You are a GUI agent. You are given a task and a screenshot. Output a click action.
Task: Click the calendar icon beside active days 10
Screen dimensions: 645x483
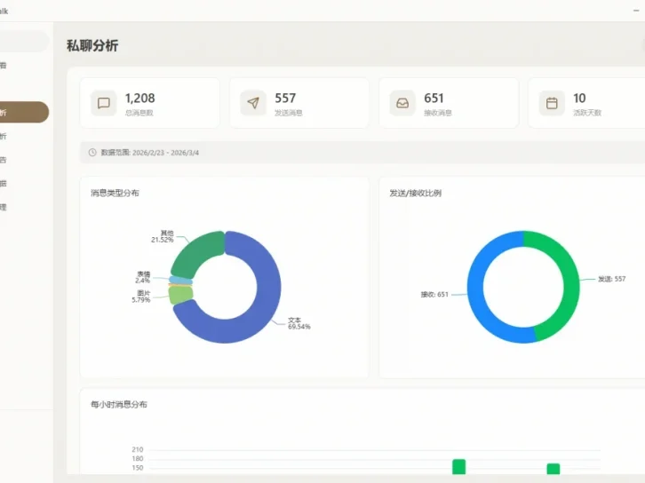(552, 103)
